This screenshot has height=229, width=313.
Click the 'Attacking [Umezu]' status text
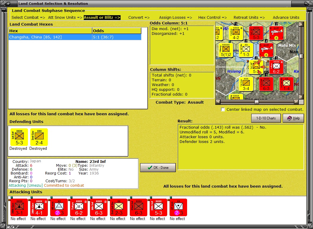(x=26, y=185)
